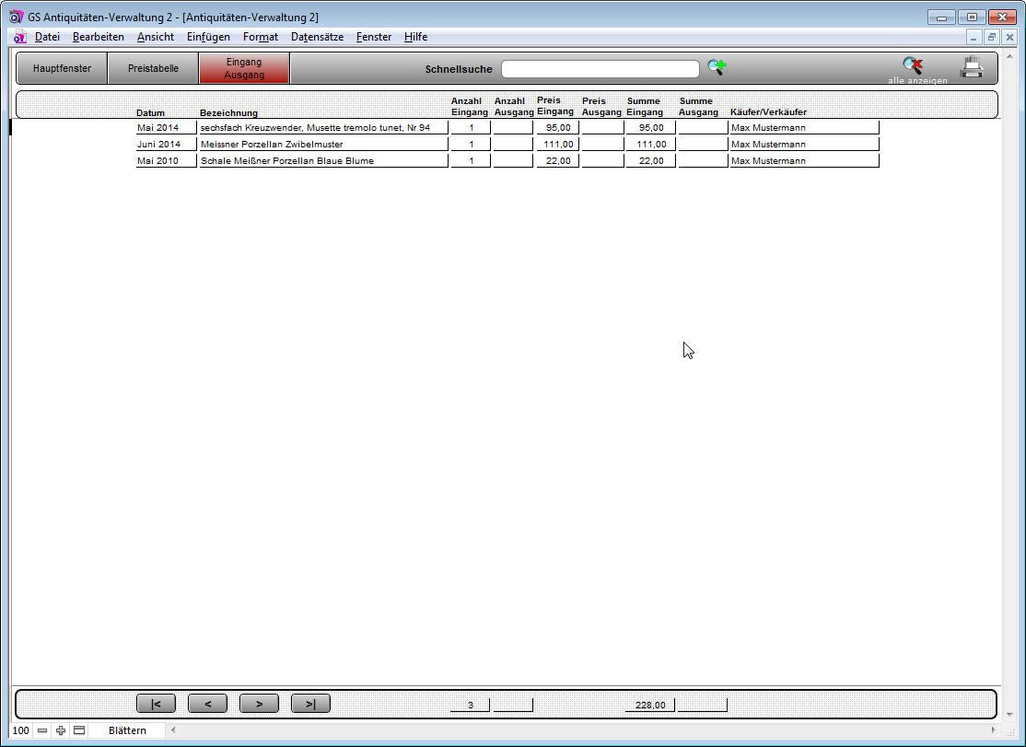This screenshot has width=1026, height=747.
Task: Open the Datensätze menu
Action: tap(317, 37)
